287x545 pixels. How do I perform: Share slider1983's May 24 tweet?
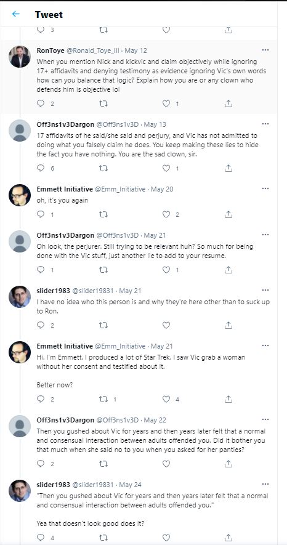pos(228,538)
